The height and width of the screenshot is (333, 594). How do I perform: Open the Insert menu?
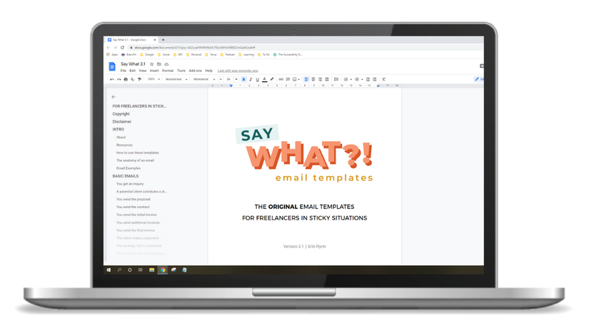(154, 71)
